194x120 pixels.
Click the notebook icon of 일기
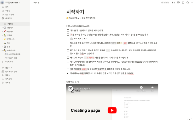(5, 47)
